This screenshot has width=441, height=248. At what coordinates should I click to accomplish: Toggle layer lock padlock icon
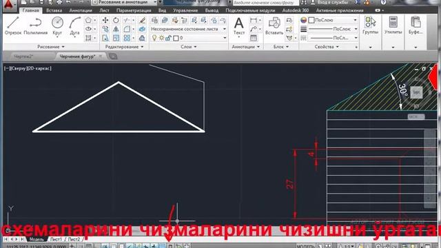pyautogui.click(x=168, y=38)
